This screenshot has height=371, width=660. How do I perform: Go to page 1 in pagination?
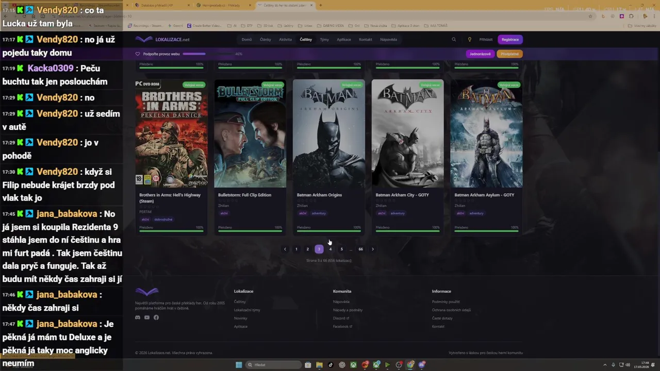[x=296, y=249]
